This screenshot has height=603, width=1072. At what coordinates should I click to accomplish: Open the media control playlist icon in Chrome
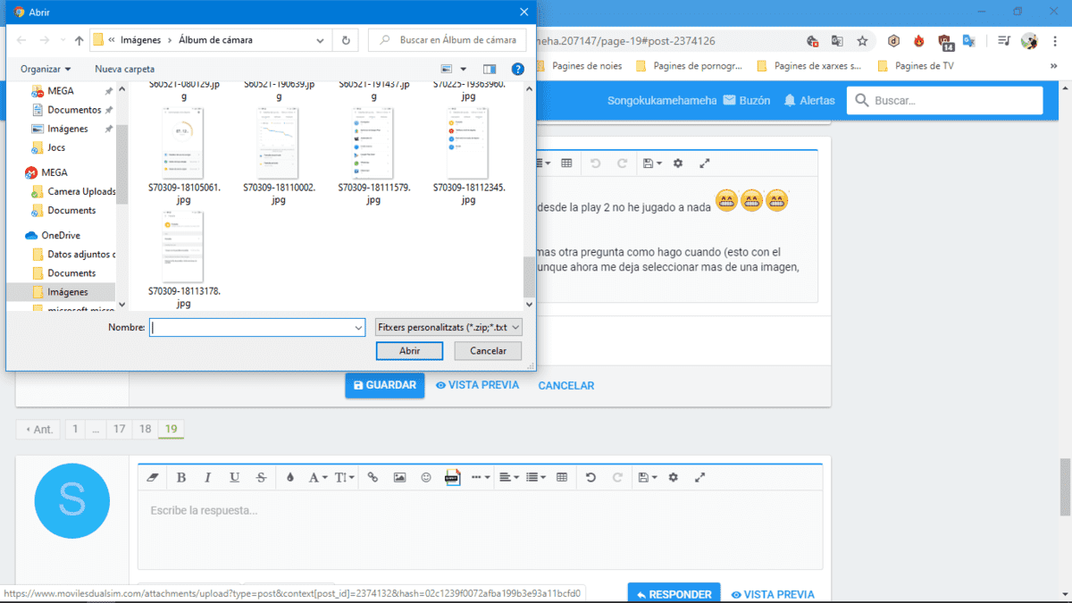[x=1004, y=41]
